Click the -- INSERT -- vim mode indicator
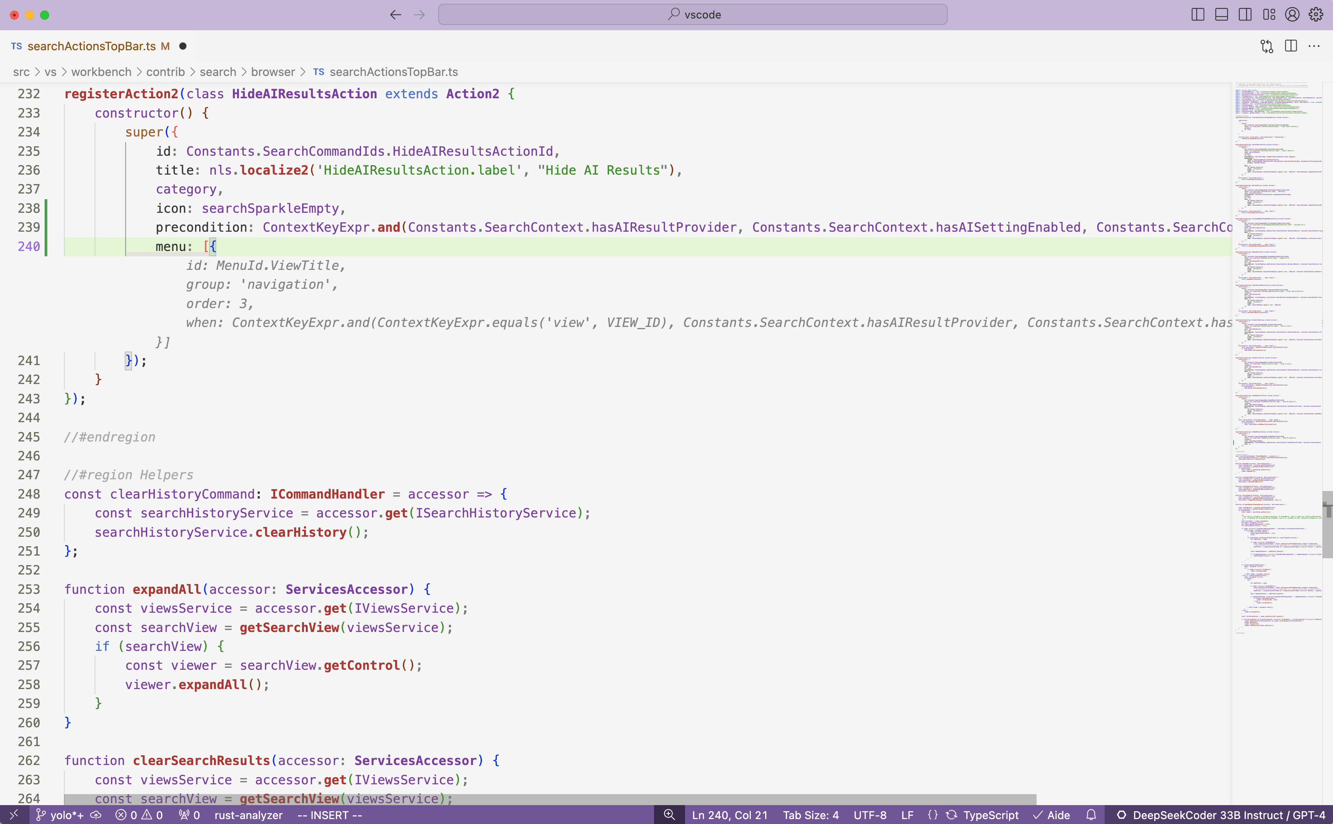This screenshot has height=824, width=1333. click(330, 815)
